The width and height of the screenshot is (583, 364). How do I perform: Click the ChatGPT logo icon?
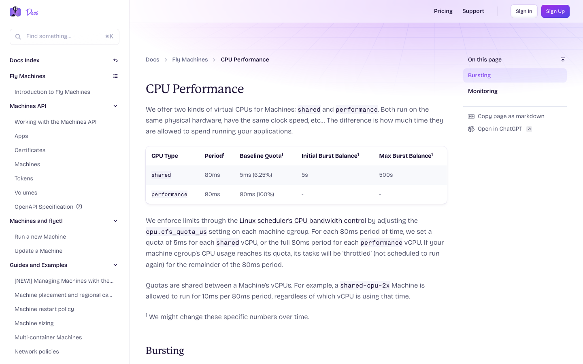click(471, 129)
